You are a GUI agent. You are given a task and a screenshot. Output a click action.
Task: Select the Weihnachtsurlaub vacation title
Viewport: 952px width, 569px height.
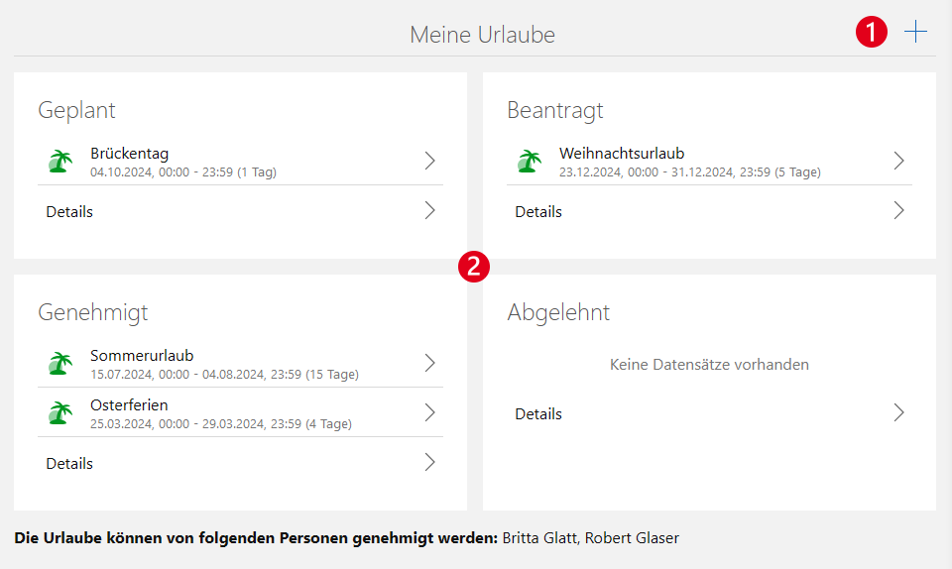(x=622, y=154)
